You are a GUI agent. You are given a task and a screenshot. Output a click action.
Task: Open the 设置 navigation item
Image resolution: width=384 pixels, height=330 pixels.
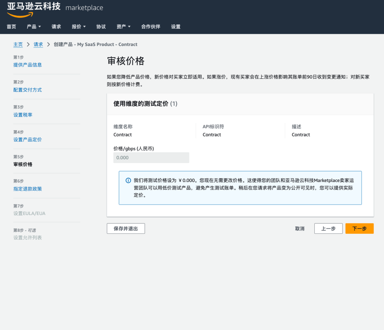coord(175,26)
